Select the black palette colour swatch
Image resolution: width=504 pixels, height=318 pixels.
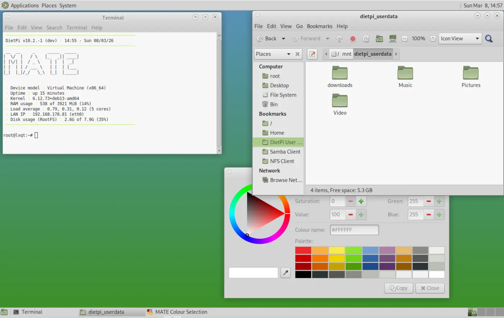click(303, 274)
